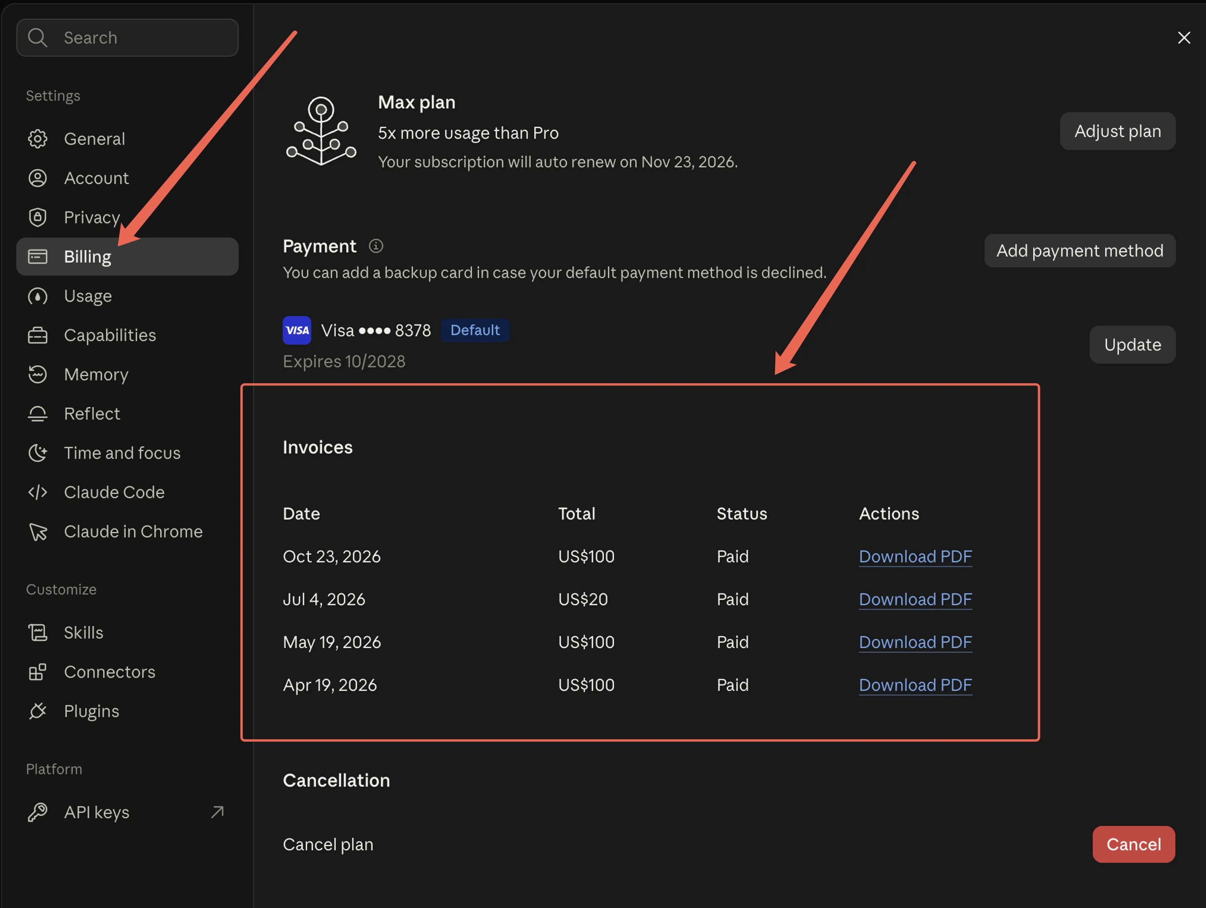Download PDF for Oct 23, 2026 invoice
This screenshot has height=908, width=1206.
[915, 557]
